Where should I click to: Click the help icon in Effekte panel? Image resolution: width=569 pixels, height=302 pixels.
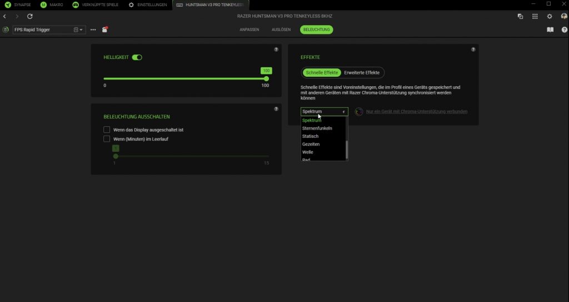coord(473,49)
